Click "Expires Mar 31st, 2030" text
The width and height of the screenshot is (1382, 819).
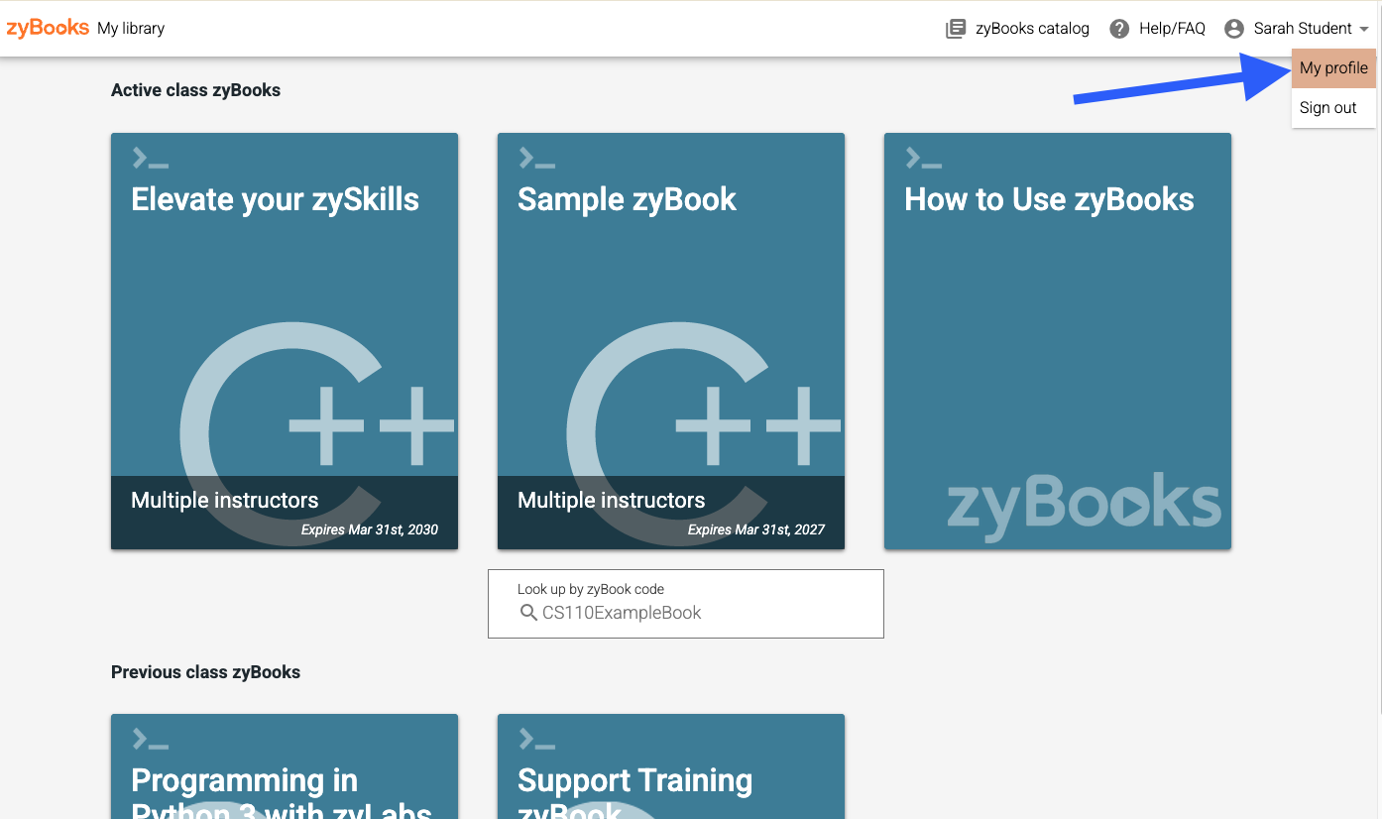pos(370,529)
